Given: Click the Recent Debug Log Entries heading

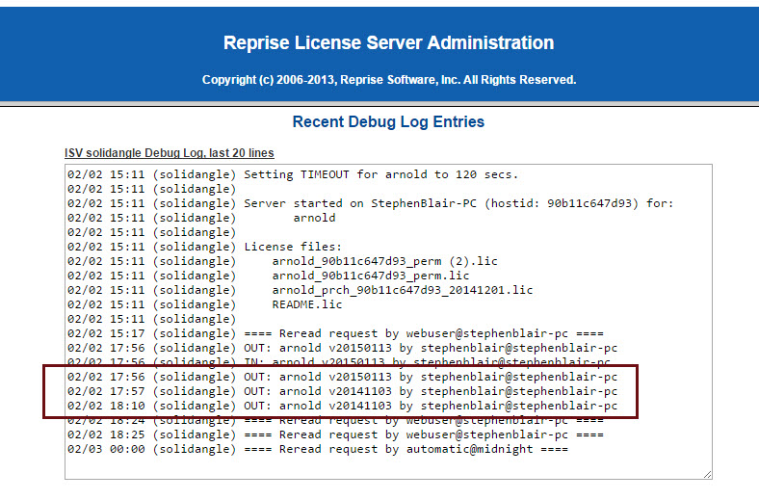Looking at the screenshot, I should click(388, 122).
